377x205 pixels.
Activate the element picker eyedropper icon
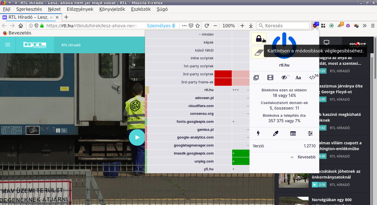tap(276, 133)
